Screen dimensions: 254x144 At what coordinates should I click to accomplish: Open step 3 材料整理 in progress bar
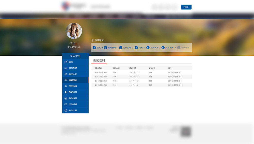[x=125, y=48]
